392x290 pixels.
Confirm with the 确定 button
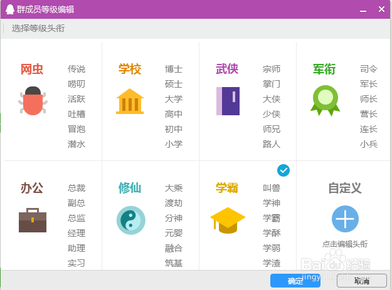[295, 281]
